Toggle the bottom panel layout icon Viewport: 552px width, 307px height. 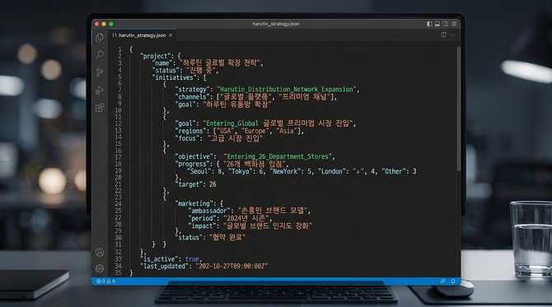pyautogui.click(x=437, y=24)
